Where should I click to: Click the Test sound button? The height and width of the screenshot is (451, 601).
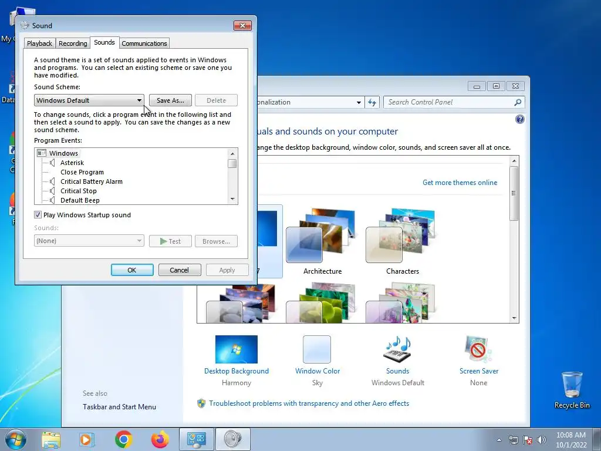170,241
